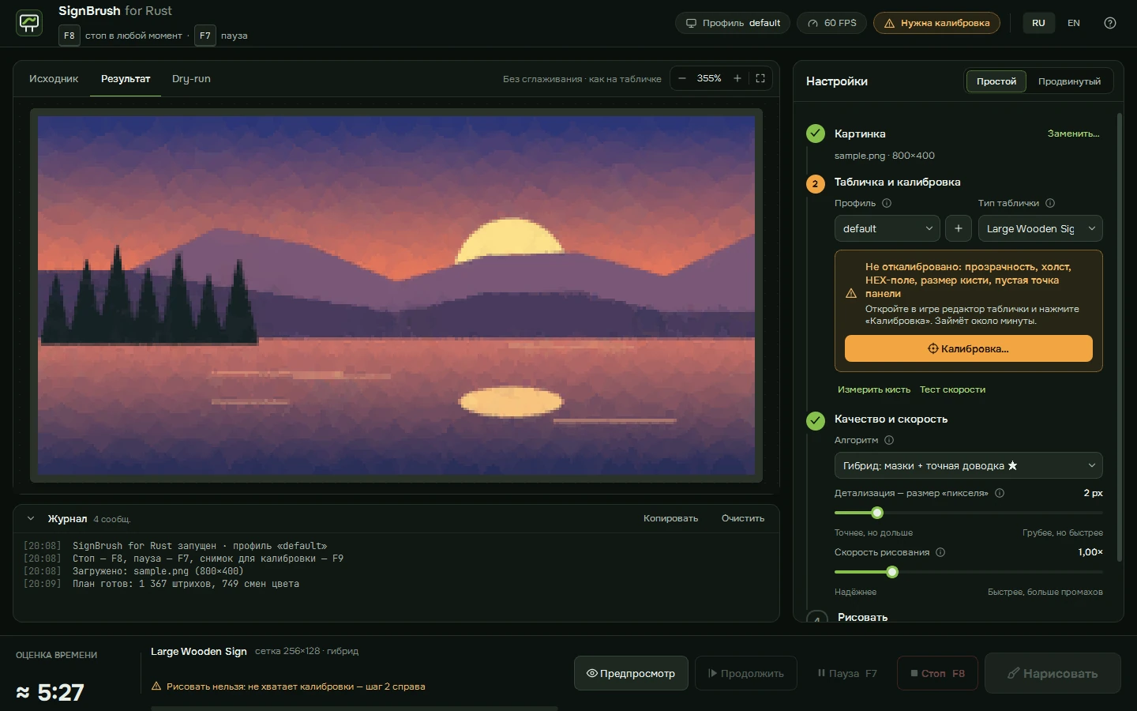Click the warning icon in bottom status message
The width and height of the screenshot is (1137, 711).
(156, 687)
